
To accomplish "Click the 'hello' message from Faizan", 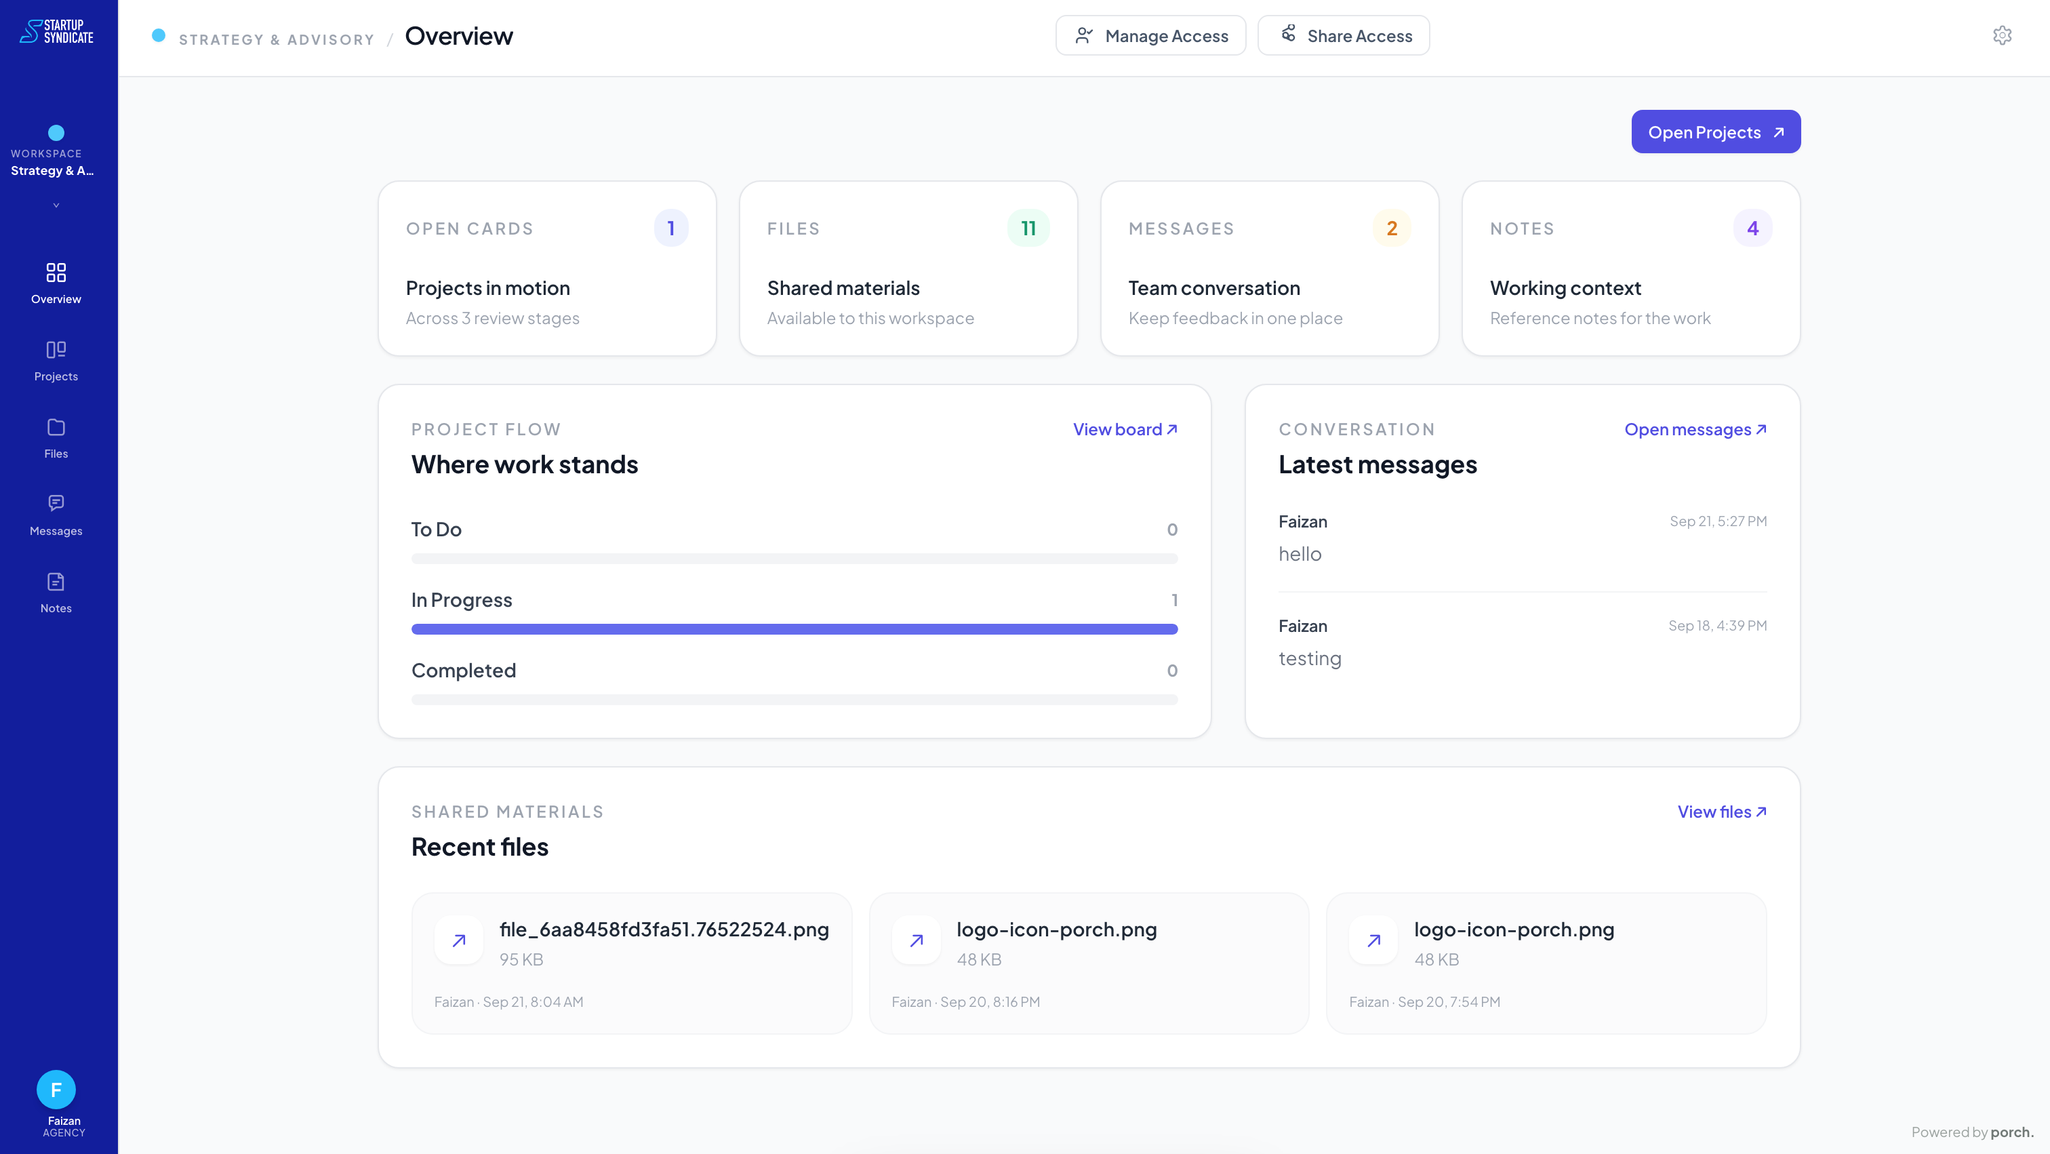I will pyautogui.click(x=1300, y=554).
